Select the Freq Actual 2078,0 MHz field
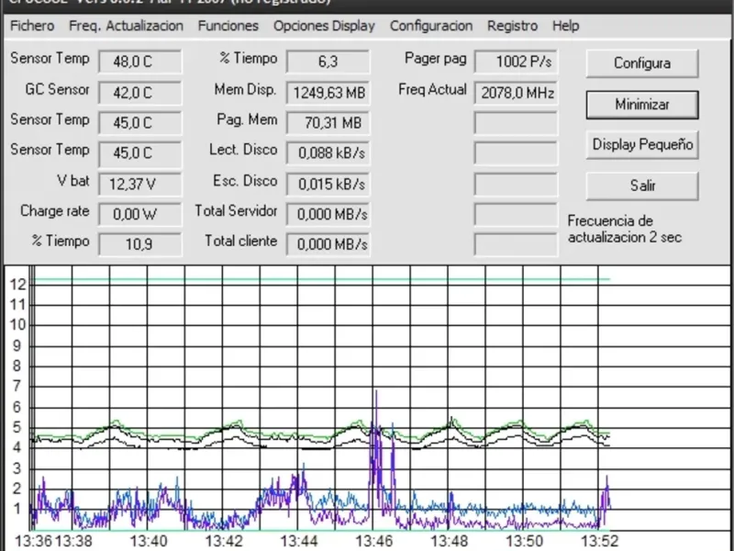This screenshot has height=551, width=734. [516, 93]
